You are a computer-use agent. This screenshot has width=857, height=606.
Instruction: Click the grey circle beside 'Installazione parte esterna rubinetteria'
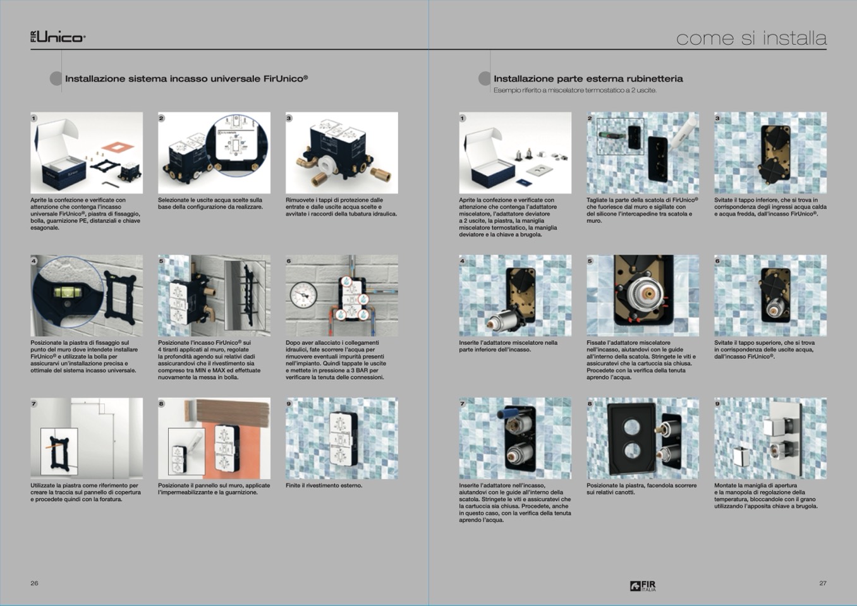484,79
